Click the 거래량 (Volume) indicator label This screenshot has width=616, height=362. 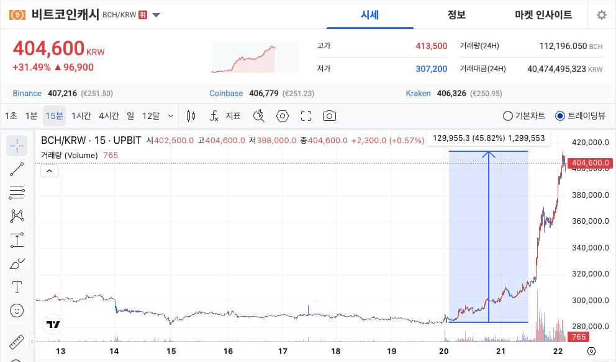pyautogui.click(x=70, y=156)
